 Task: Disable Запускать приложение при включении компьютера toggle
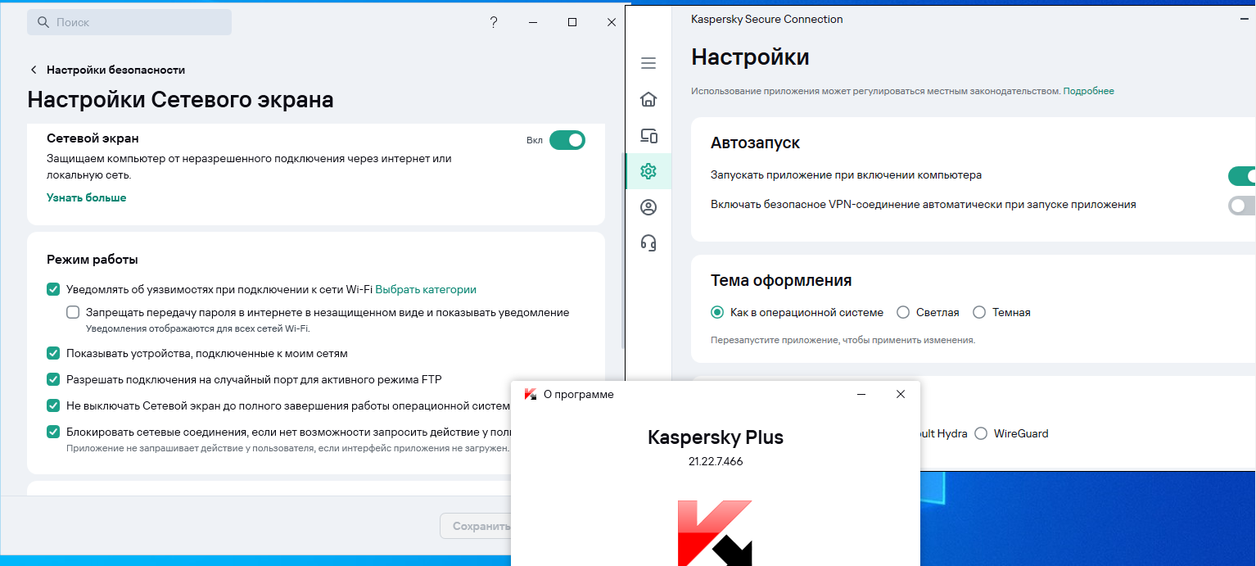(x=1242, y=175)
